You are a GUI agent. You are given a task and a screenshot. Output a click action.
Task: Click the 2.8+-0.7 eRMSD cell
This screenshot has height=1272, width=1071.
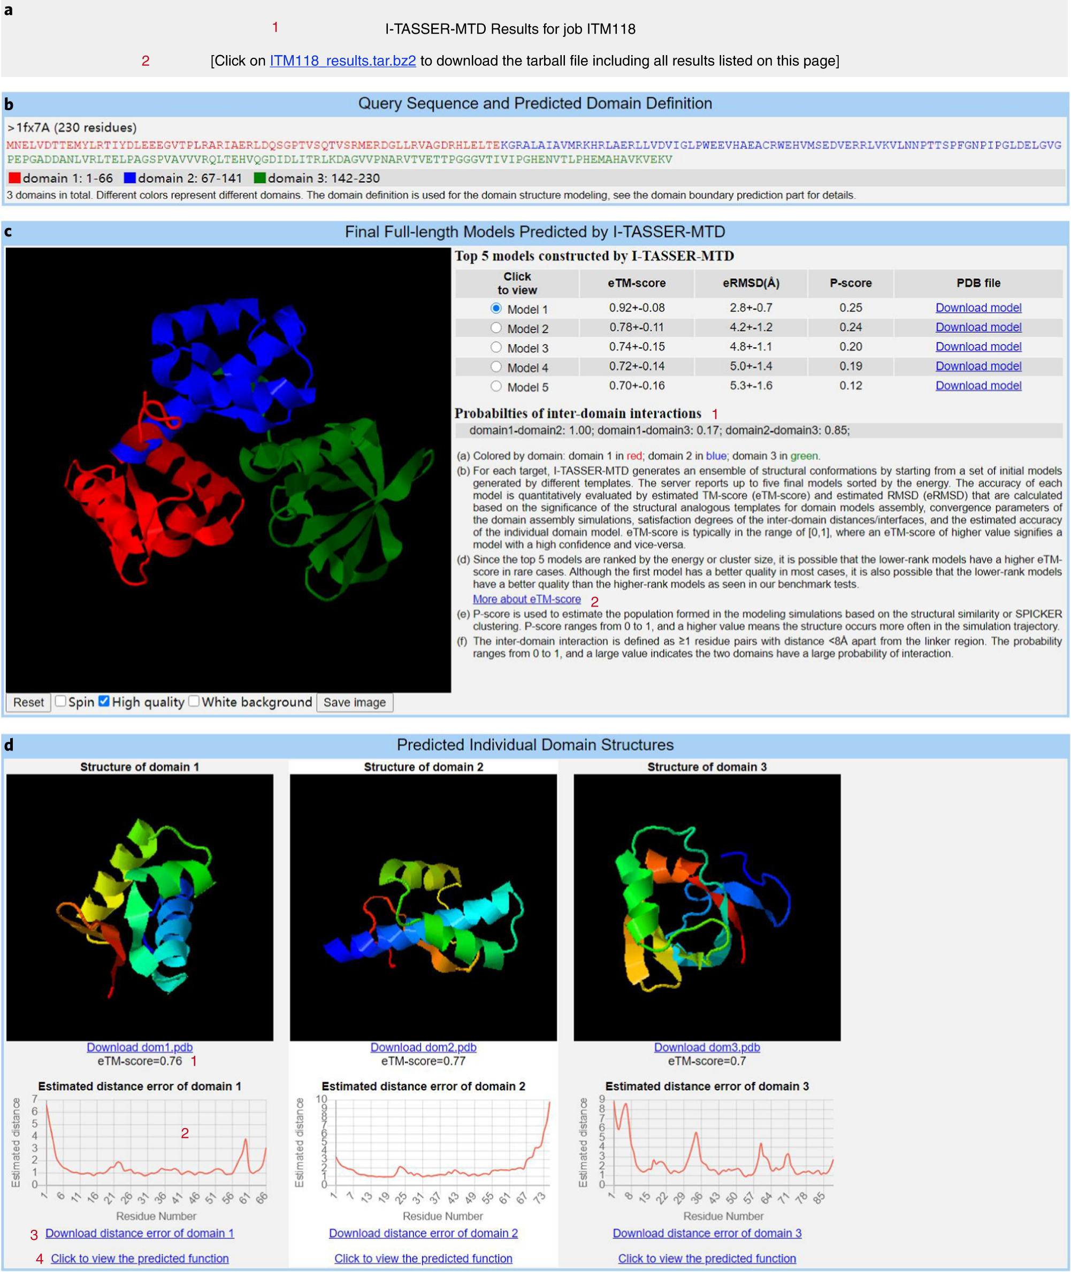coord(751,308)
